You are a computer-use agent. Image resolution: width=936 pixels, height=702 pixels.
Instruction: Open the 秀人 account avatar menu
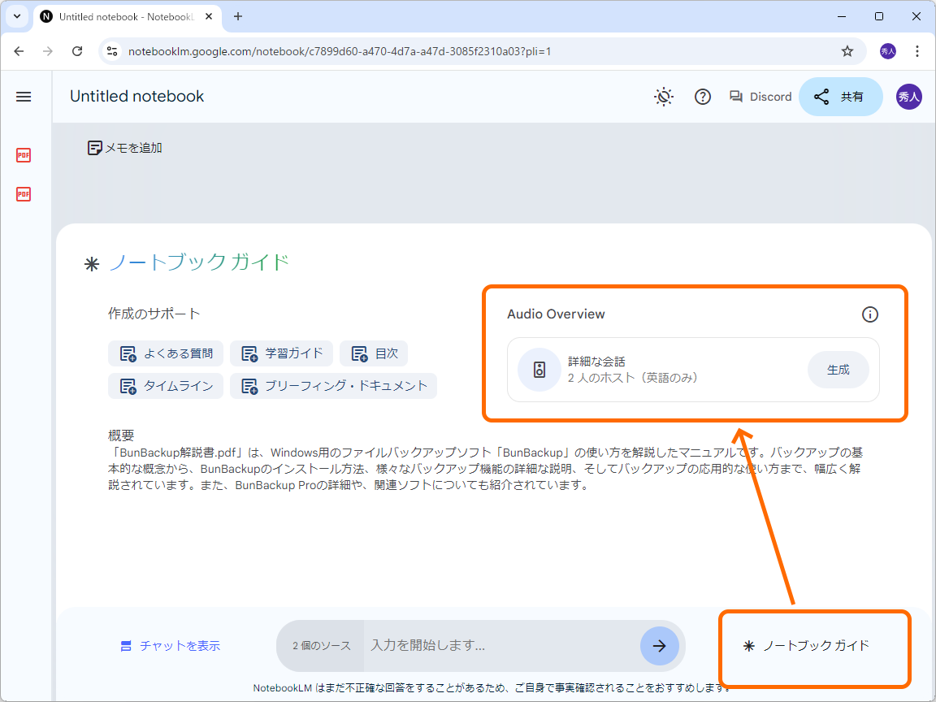point(908,96)
